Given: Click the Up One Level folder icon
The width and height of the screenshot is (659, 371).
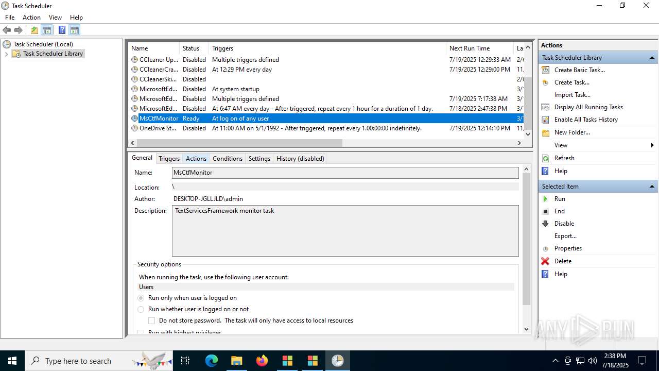Looking at the screenshot, I should tap(34, 30).
